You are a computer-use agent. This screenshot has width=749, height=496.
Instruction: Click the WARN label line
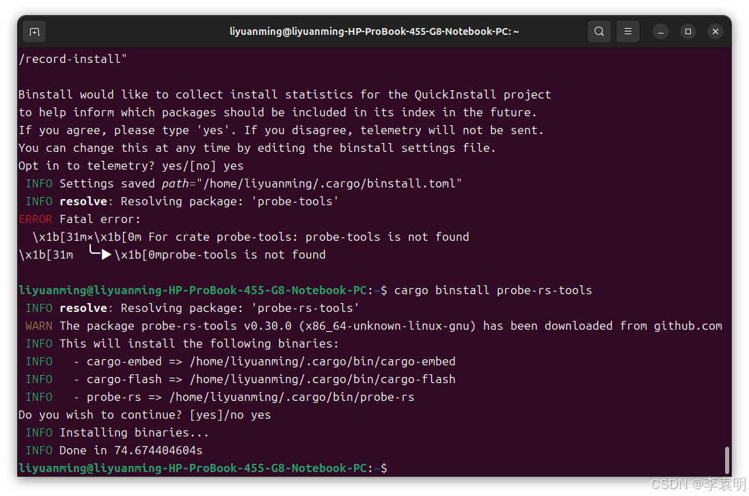374,326
